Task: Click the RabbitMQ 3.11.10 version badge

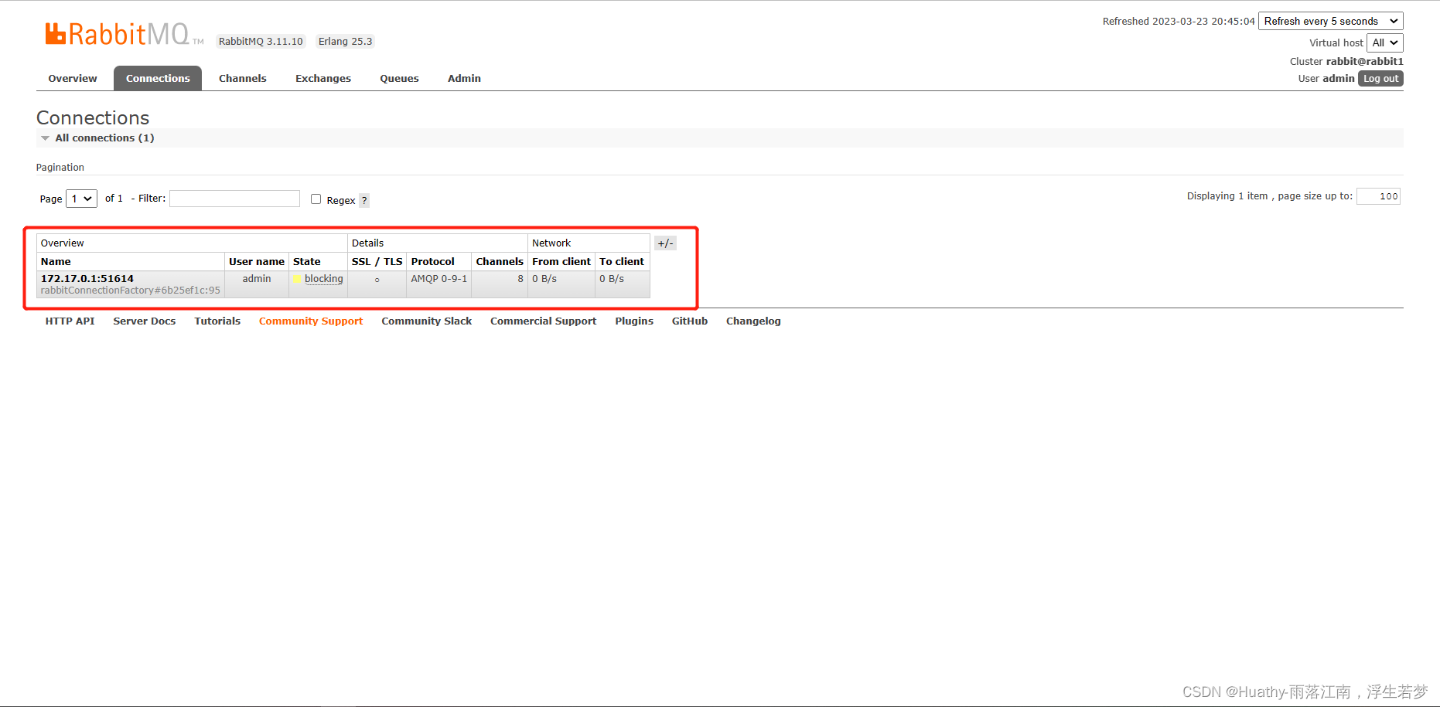Action: click(261, 41)
